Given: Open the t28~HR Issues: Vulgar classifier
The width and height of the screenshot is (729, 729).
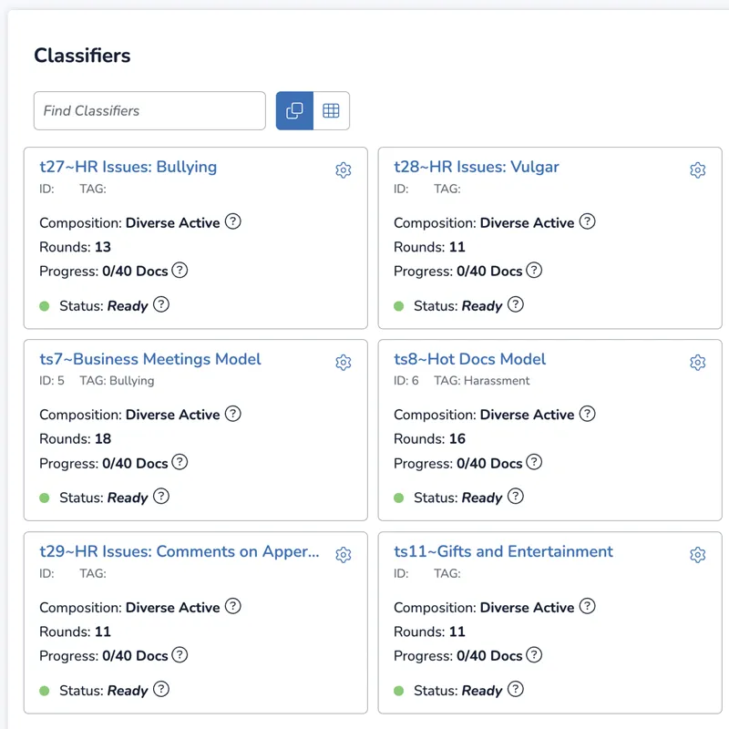Looking at the screenshot, I should pyautogui.click(x=476, y=167).
